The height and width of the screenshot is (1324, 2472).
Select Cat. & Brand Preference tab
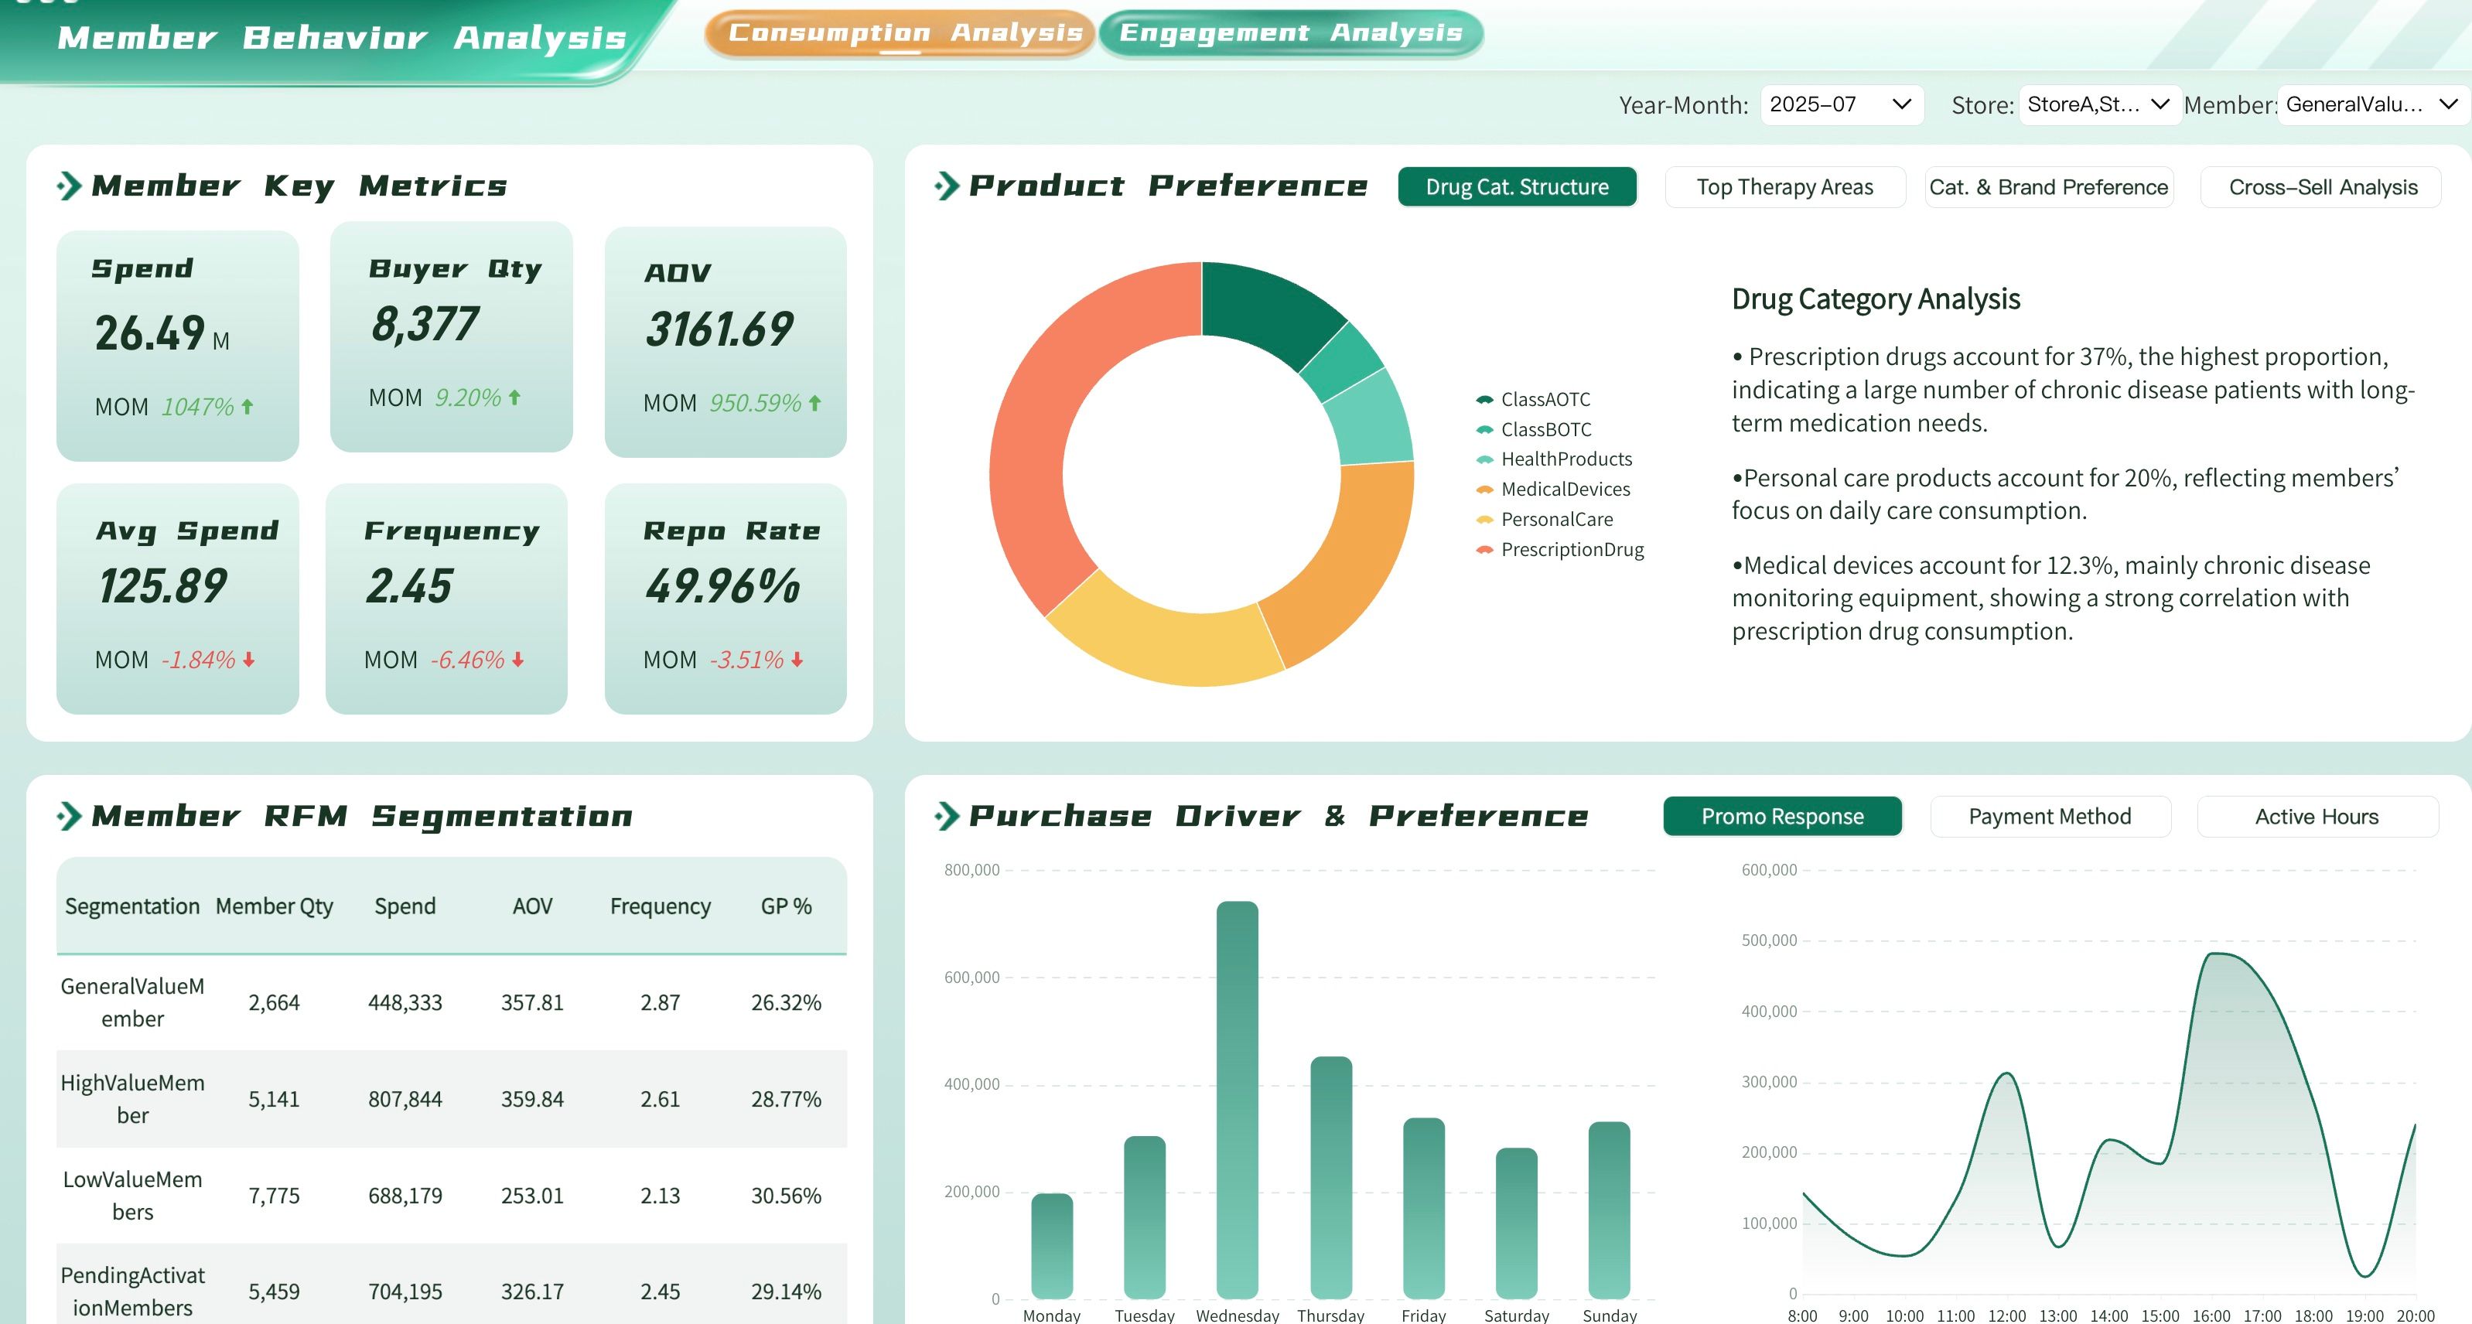[x=2049, y=187]
